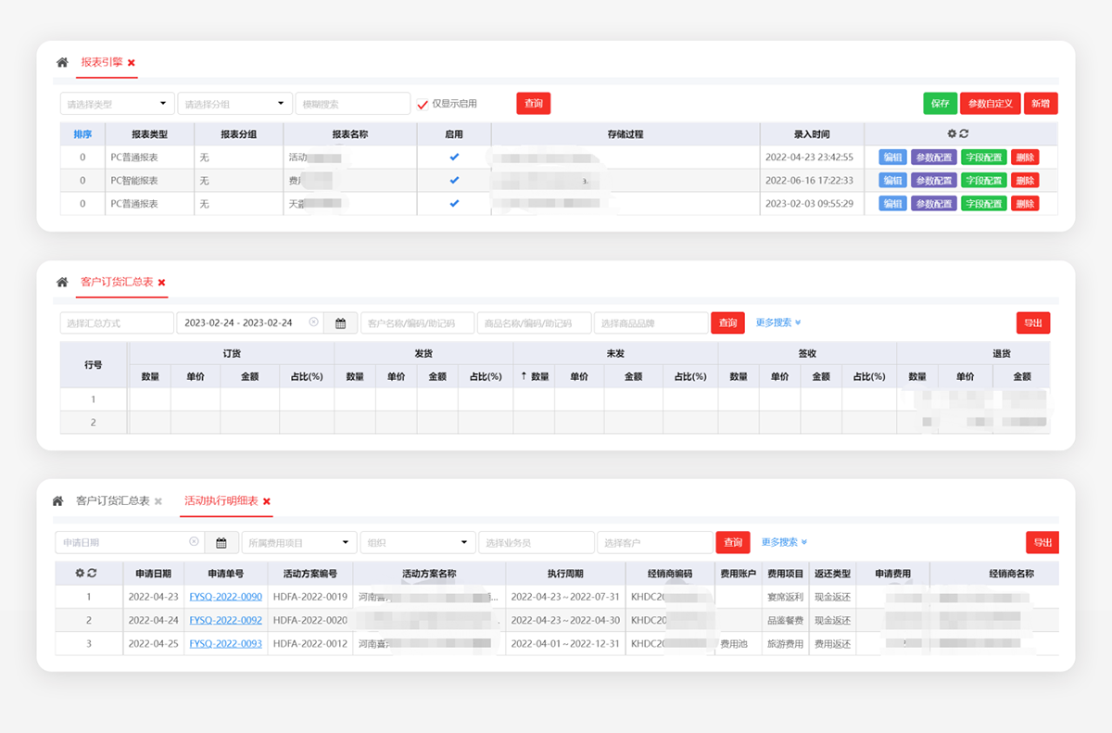Switch to the inactive 客户订货汇总表 tab

tap(112, 501)
